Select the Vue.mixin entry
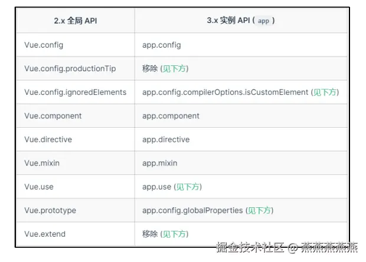366x262 pixels. click(x=42, y=163)
